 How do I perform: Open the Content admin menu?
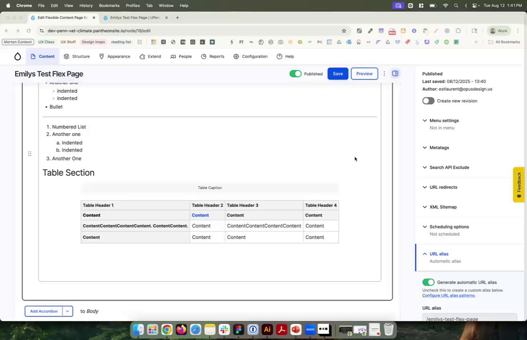click(x=43, y=56)
